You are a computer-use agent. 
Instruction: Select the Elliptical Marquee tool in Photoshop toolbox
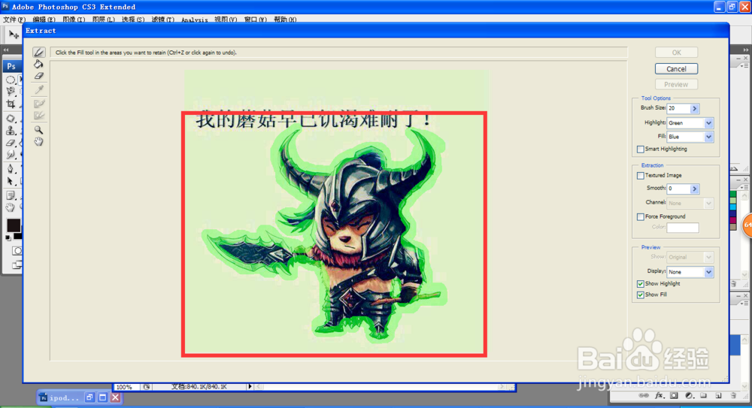[x=11, y=80]
